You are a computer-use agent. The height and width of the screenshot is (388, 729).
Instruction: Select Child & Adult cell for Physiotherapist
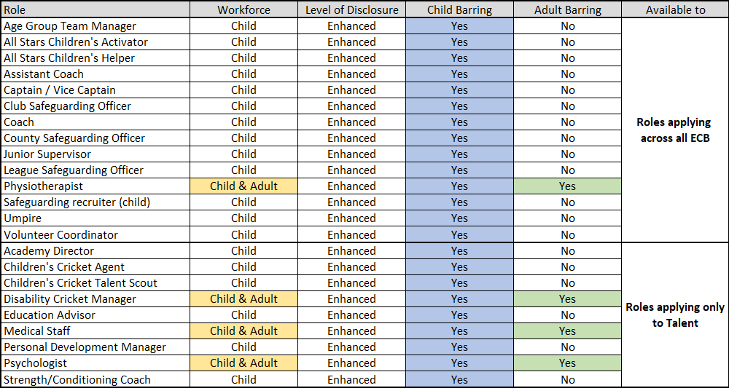(243, 186)
